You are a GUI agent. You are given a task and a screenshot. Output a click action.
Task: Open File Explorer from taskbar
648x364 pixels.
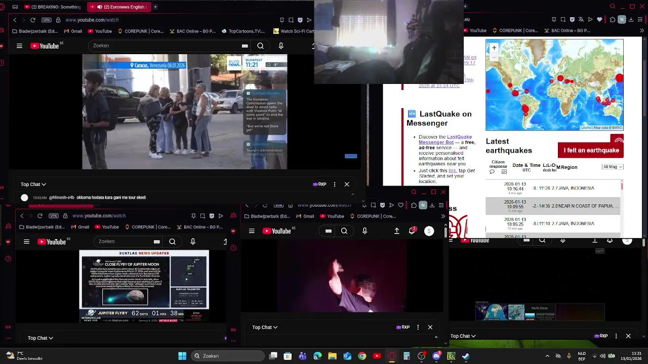pos(333,356)
